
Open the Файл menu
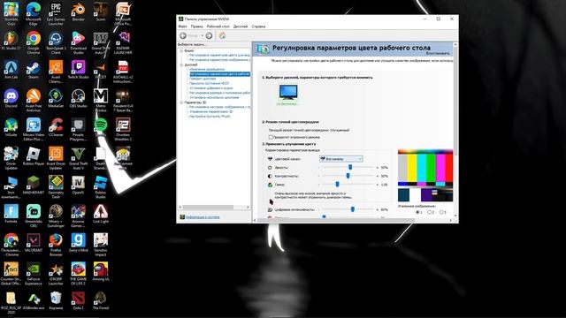click(183, 26)
